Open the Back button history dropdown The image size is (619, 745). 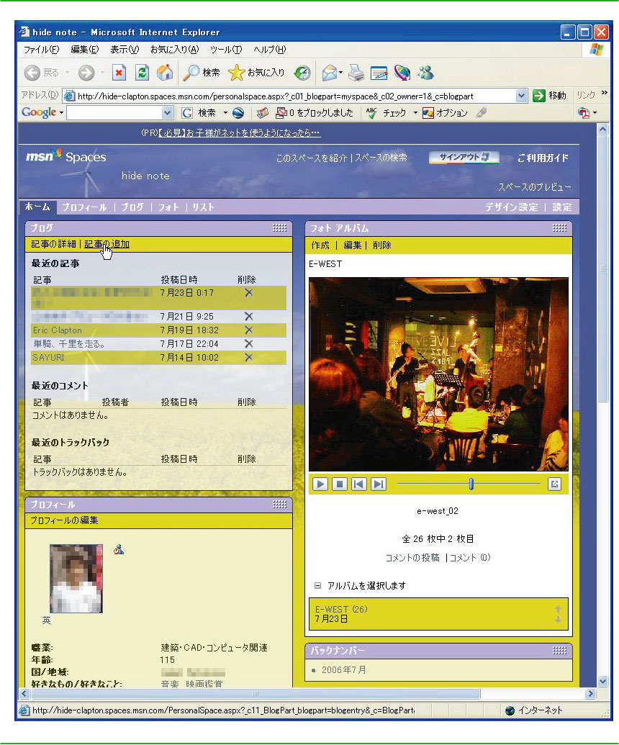pos(67,73)
